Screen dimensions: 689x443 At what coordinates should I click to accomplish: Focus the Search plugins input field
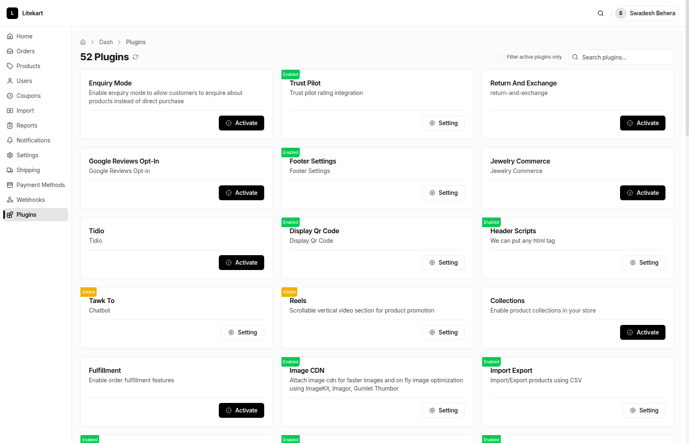[x=621, y=57]
